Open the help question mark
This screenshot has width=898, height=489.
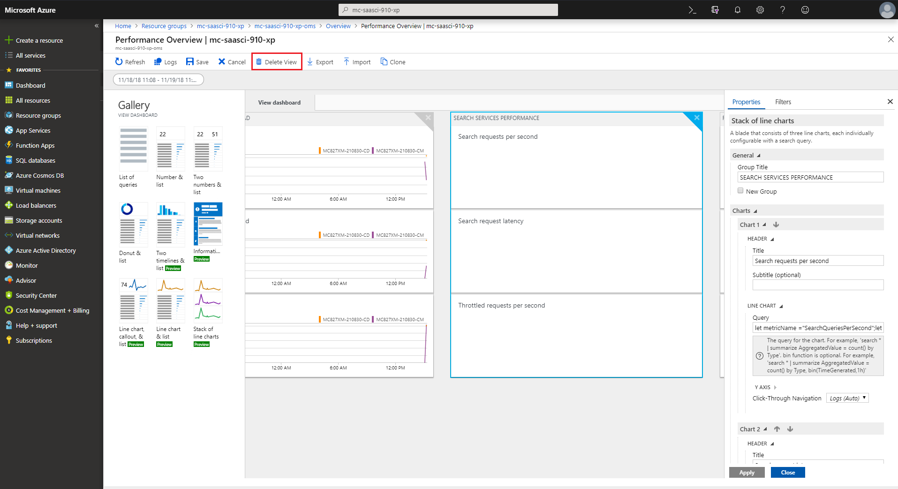783,10
